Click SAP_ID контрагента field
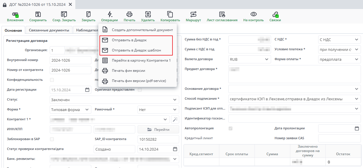 158,139
